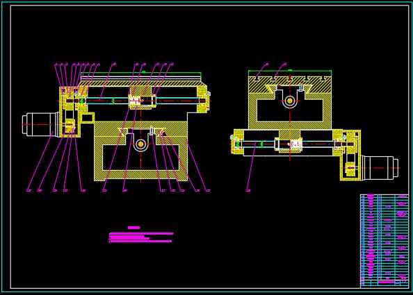Click the lone leader label below right view
413x295 pixels.
click(248, 190)
